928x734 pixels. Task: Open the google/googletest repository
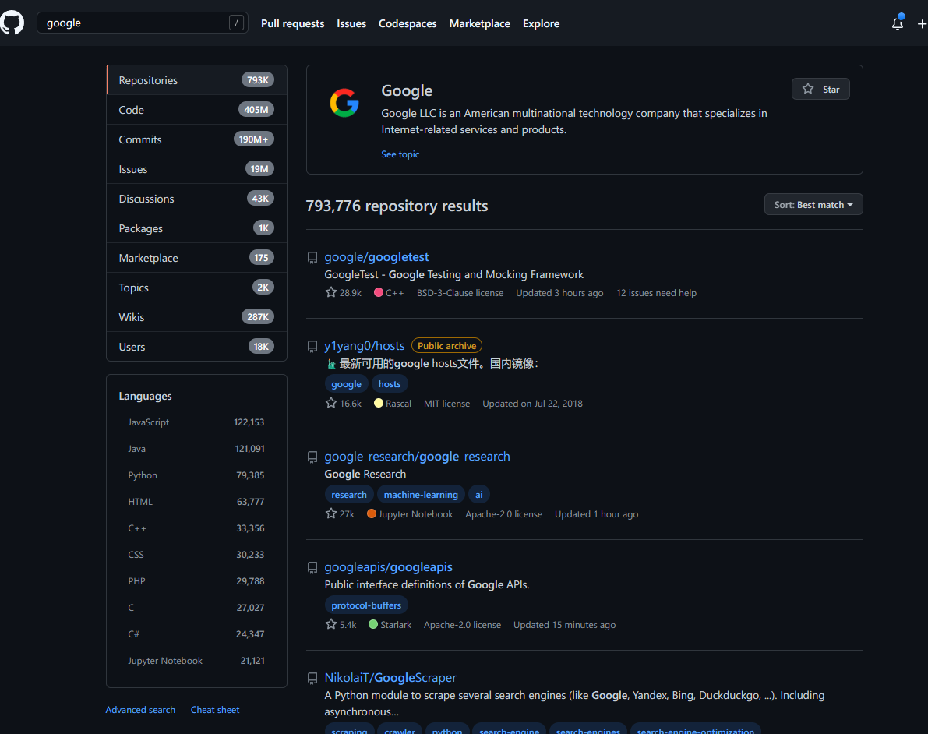(376, 257)
